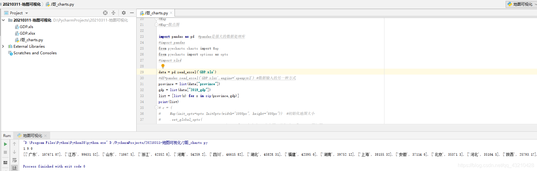The width and height of the screenshot is (537, 171).
Task: Click the stop process square button
Action: point(5,152)
